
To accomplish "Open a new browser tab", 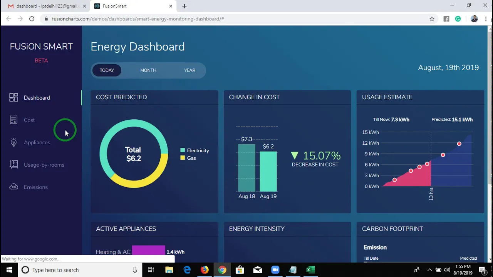I will 184,6.
